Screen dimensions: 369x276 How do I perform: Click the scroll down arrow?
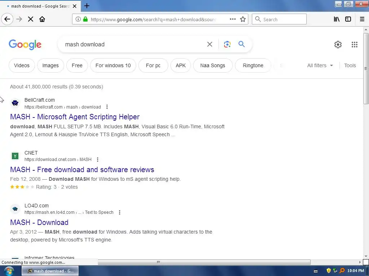[366, 256]
